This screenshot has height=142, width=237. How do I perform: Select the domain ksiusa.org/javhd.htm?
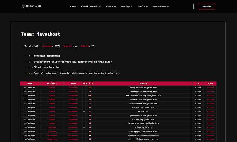coord(143,120)
